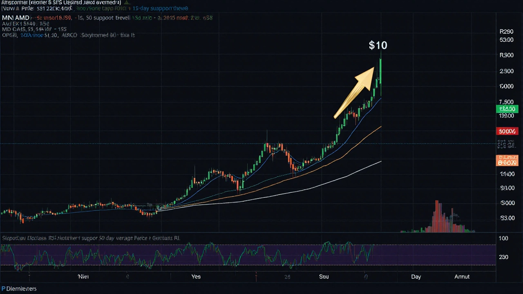Click the 139.00 price level on the axis
The width and height of the screenshot is (523, 294).
pos(507,116)
